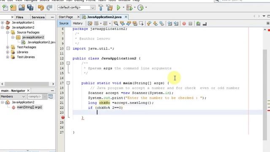Find next occurrence in editor toolbar
This screenshot has height=152, width=270.
coord(129,24)
